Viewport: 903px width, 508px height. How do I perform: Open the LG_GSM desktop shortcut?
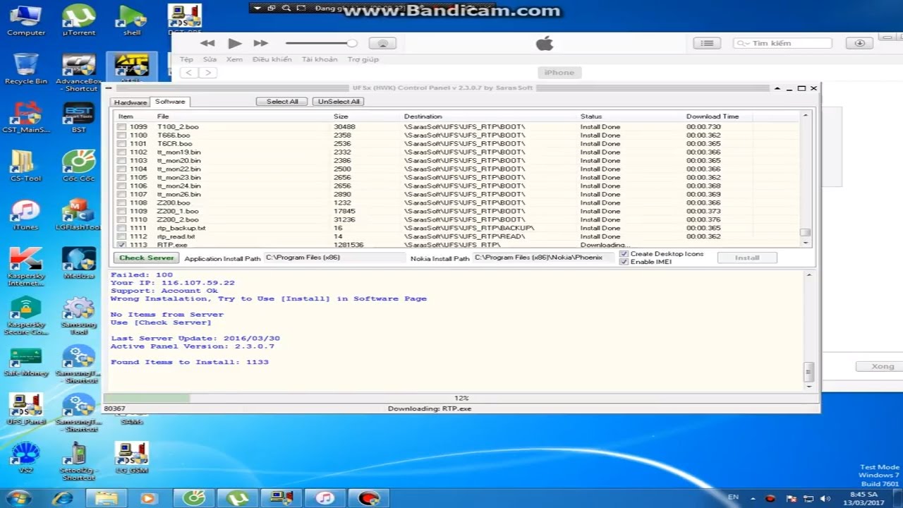(132, 457)
